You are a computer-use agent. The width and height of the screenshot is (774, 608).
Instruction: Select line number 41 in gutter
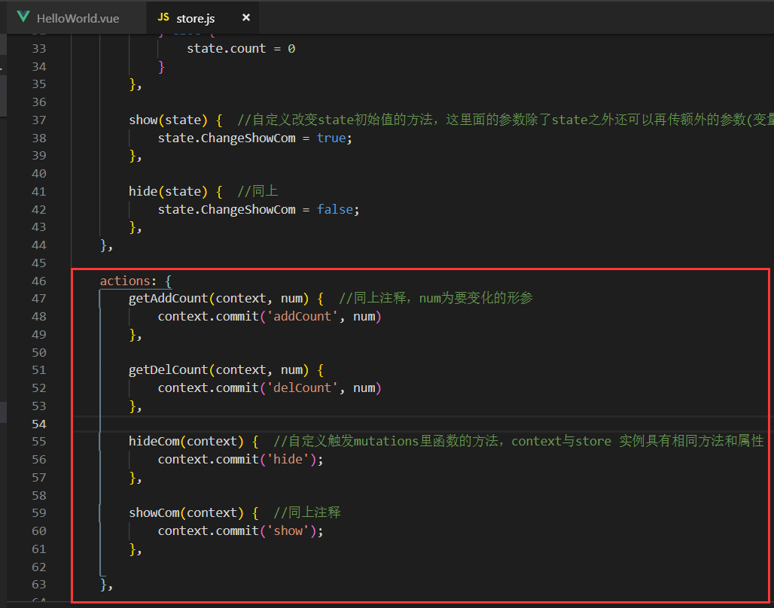coord(39,191)
